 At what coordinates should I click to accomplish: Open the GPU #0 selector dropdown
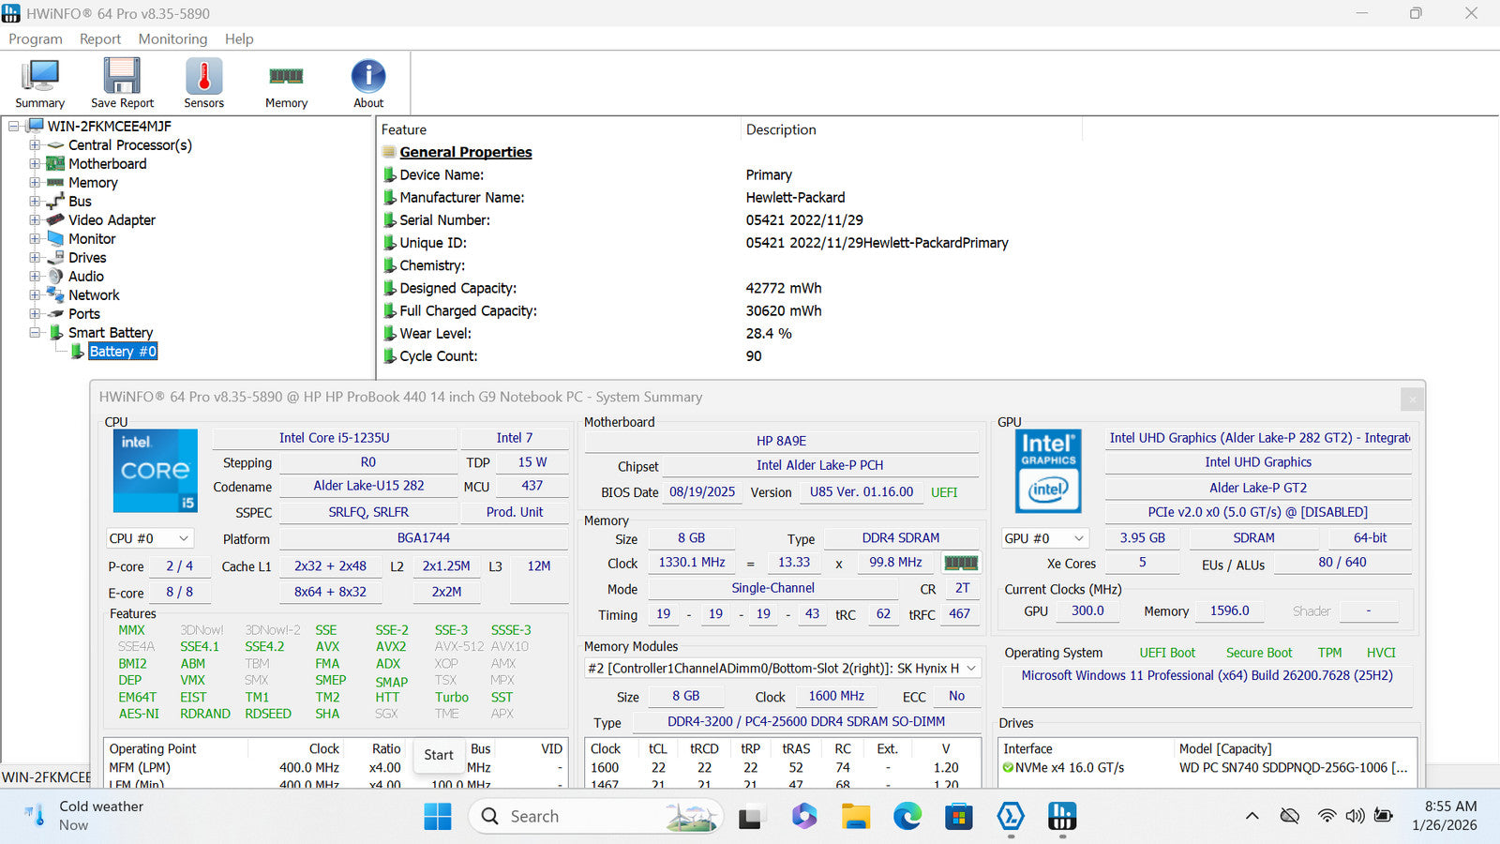point(1044,538)
